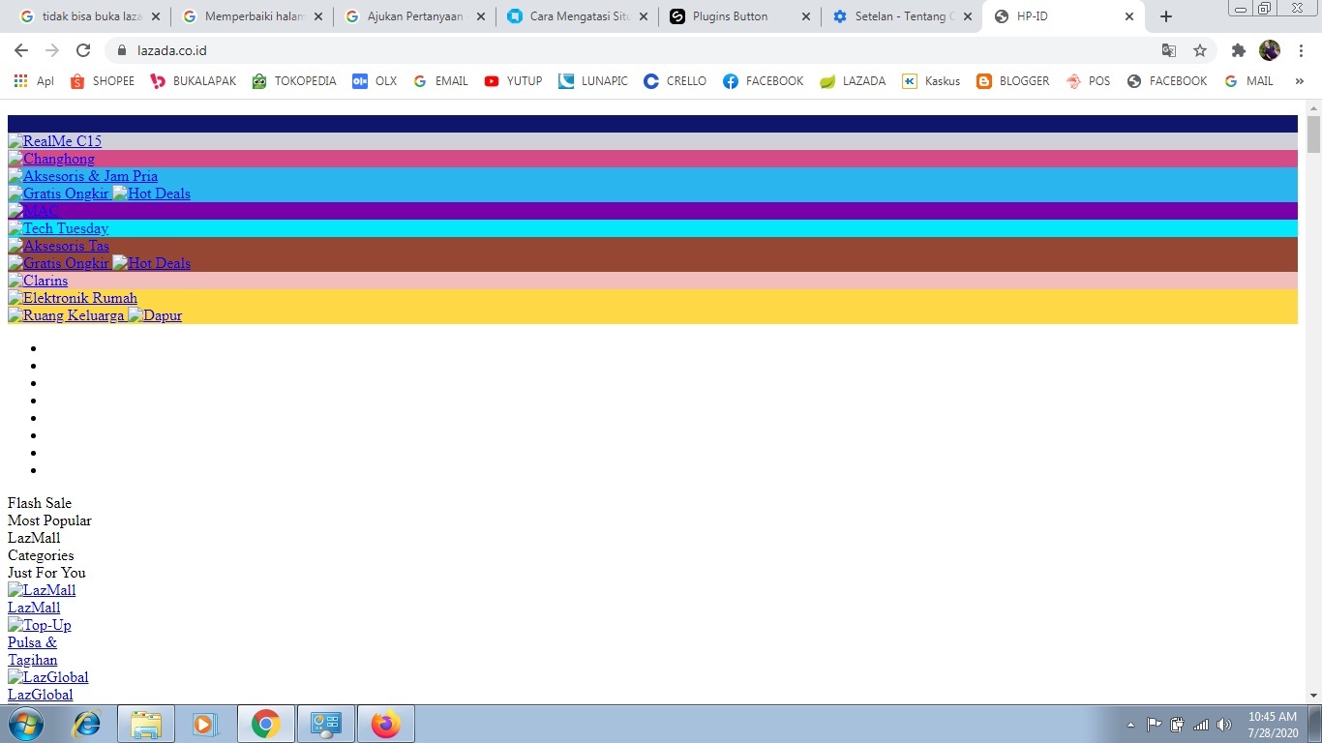Open the TOKOPEDIA bookmark
The height and width of the screenshot is (743, 1322).
pyautogui.click(x=294, y=81)
